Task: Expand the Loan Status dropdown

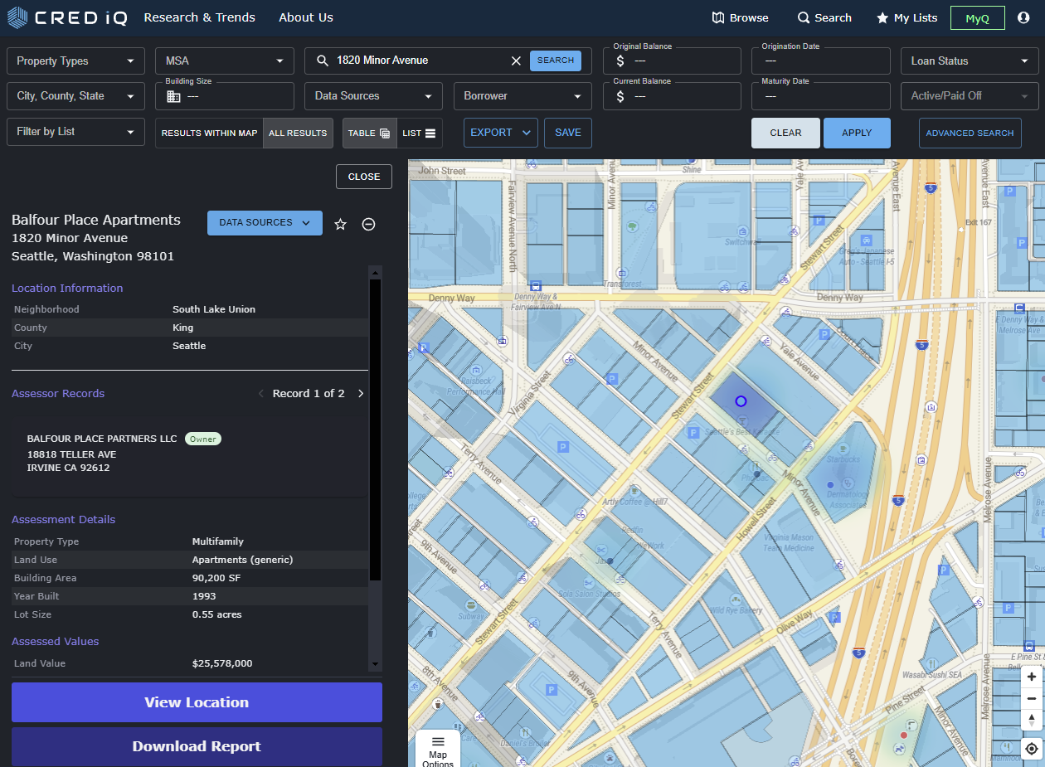Action: point(970,61)
